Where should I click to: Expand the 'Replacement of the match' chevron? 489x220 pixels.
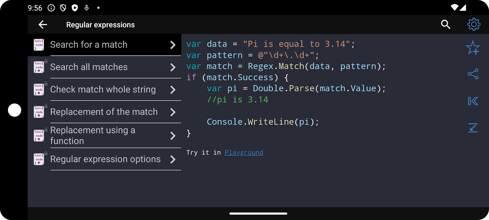click(x=173, y=112)
